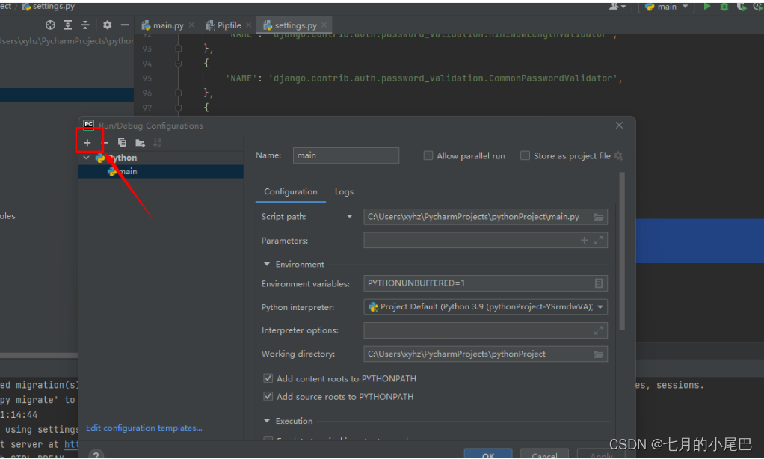This screenshot has width=764, height=459.
Task: Close the settings.py editor tab
Action: point(324,25)
